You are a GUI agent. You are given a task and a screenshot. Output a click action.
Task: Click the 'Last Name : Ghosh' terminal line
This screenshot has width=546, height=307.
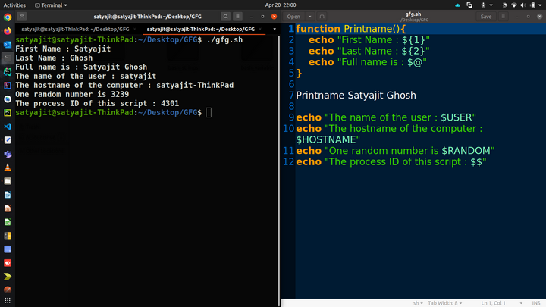click(54, 58)
